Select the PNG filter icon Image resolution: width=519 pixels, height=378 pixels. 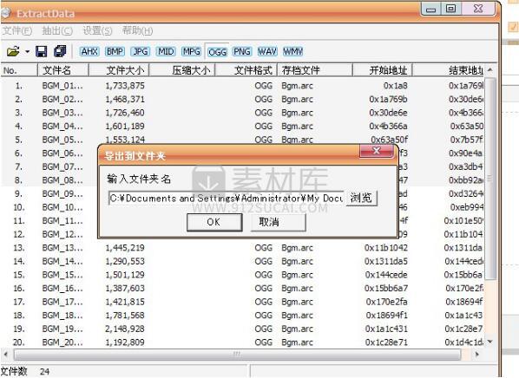(x=242, y=52)
